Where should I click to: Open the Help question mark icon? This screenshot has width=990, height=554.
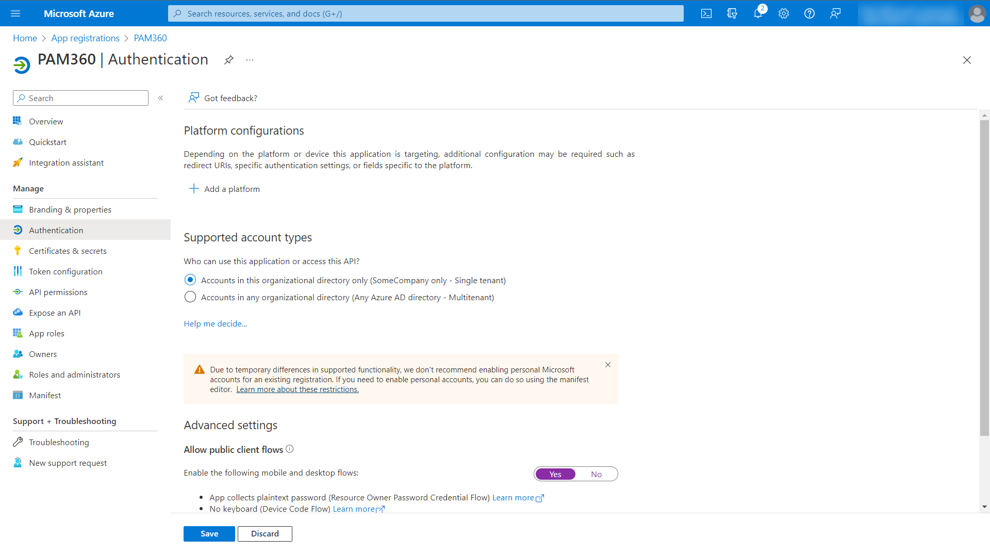tap(810, 13)
